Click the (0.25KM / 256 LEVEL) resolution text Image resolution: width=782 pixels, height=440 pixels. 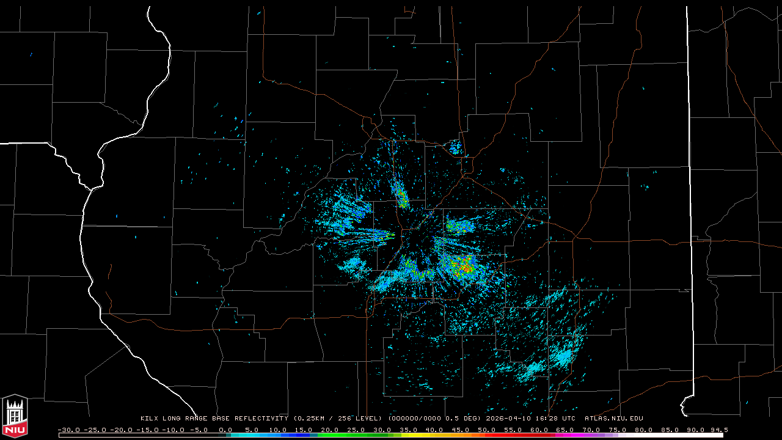point(338,419)
